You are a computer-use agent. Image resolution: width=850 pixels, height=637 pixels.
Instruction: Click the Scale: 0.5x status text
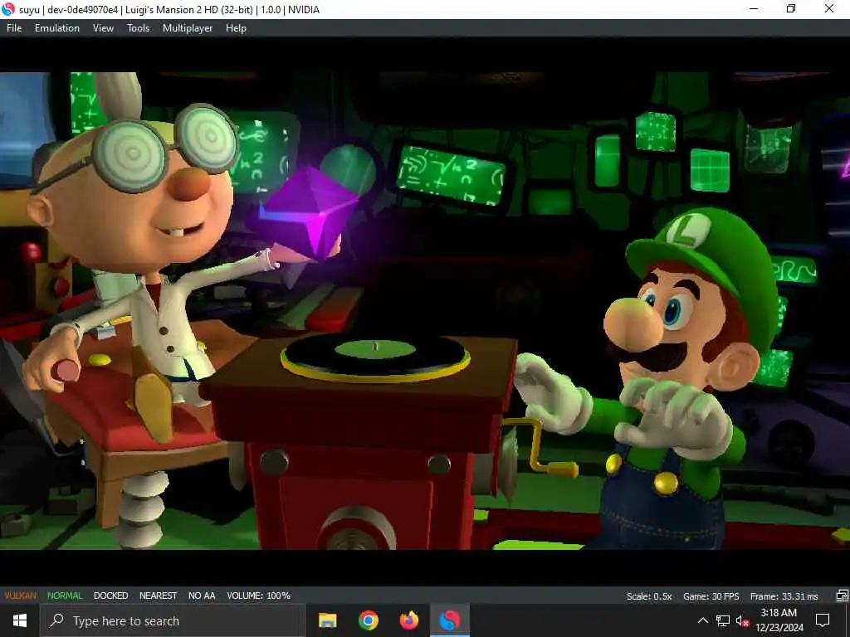click(649, 596)
